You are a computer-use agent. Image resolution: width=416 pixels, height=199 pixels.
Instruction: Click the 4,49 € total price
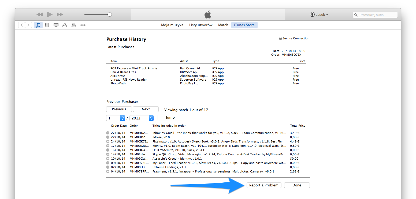(295, 141)
